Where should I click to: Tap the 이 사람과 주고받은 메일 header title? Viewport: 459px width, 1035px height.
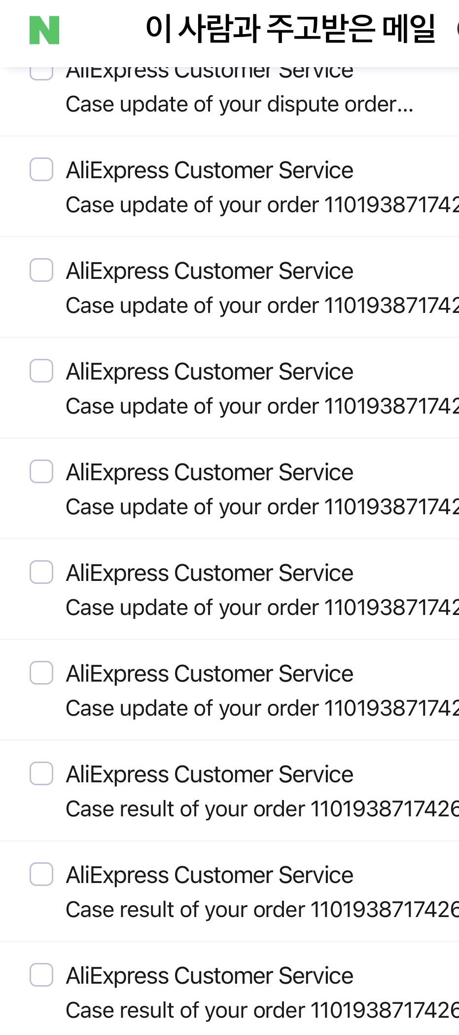tap(290, 29)
